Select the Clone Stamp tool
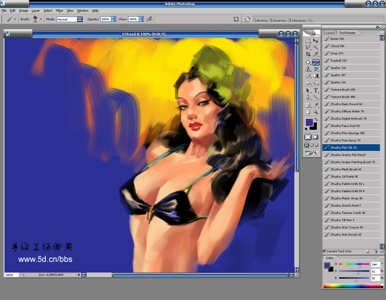Image resolution: width=386 pixels, height=300 pixels. point(308,69)
